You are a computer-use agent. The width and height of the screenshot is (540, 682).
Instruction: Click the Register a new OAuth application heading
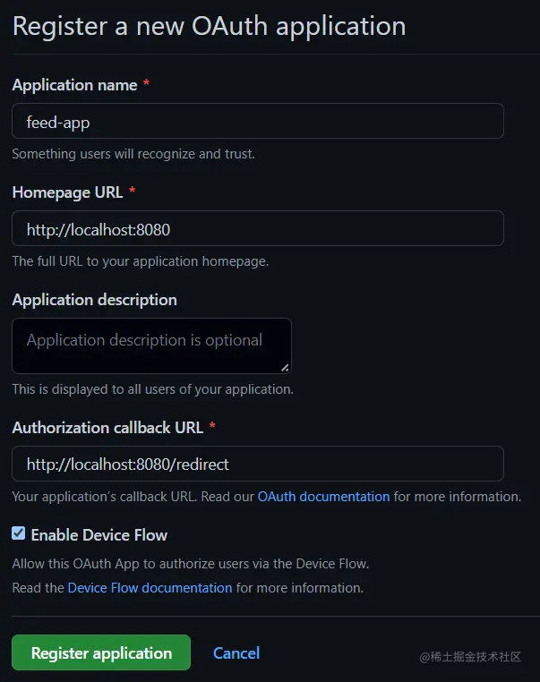click(x=210, y=26)
